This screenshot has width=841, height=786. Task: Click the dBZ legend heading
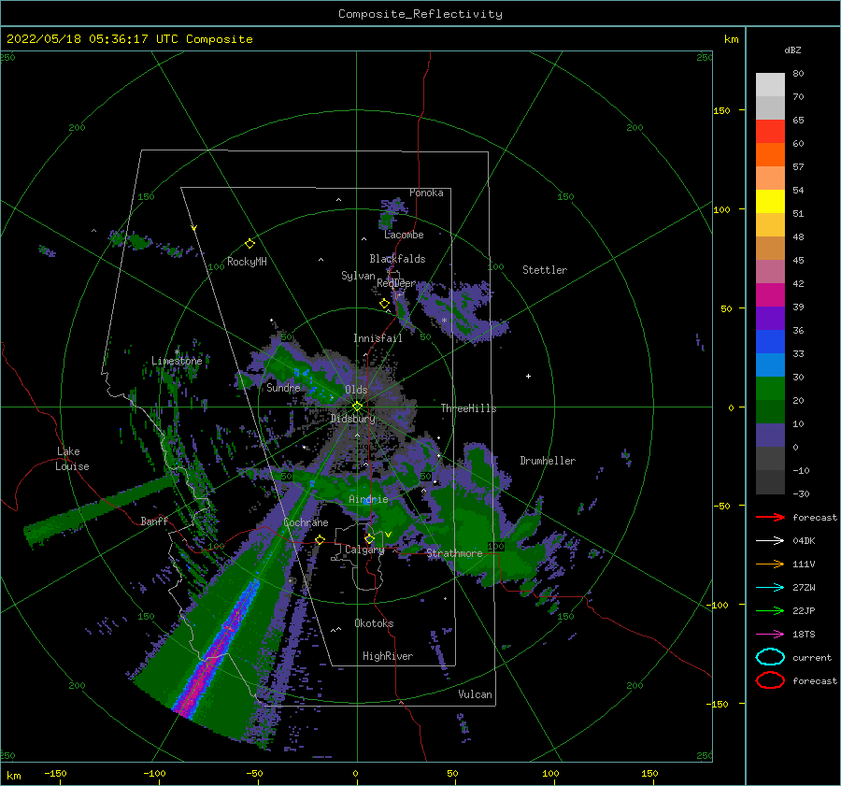click(792, 50)
